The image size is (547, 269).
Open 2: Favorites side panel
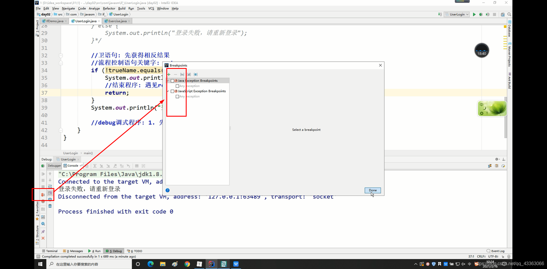pyautogui.click(x=37, y=211)
